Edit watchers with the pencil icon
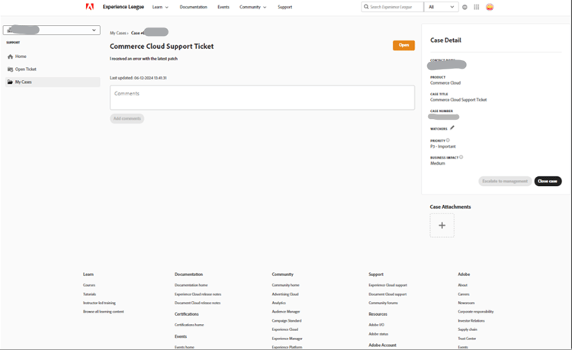Screen dimensions: 572x350 452,127
